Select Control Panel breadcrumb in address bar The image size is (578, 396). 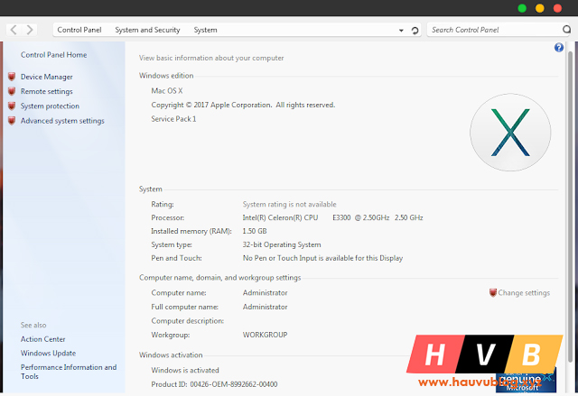click(79, 30)
